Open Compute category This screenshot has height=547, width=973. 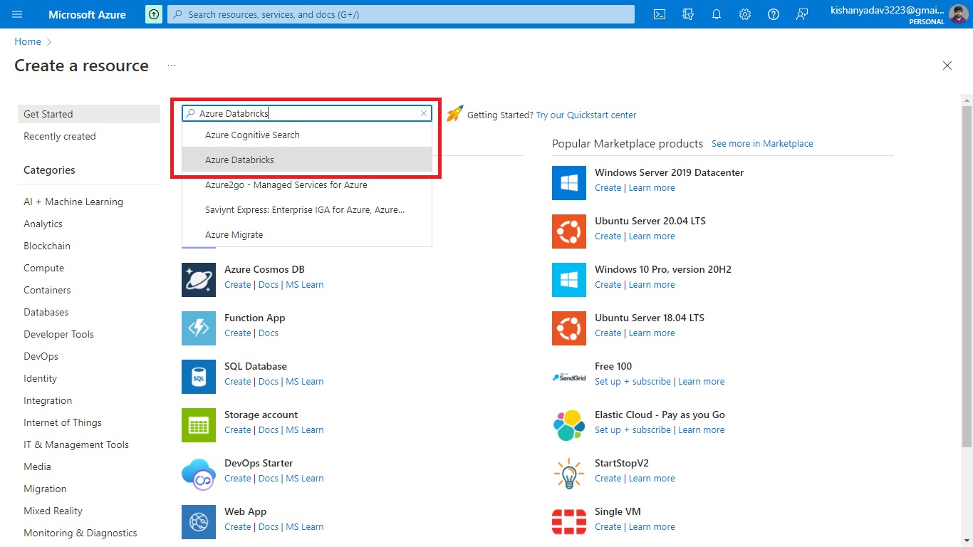(x=43, y=268)
